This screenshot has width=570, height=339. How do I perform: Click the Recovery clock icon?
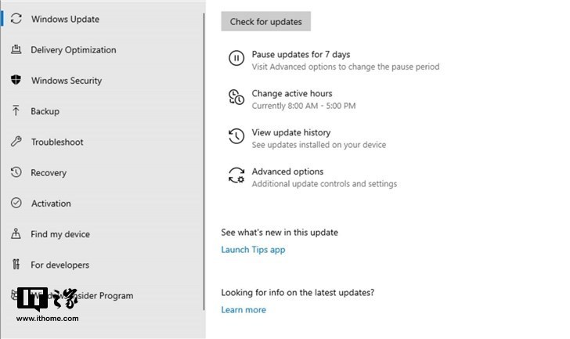coord(16,172)
